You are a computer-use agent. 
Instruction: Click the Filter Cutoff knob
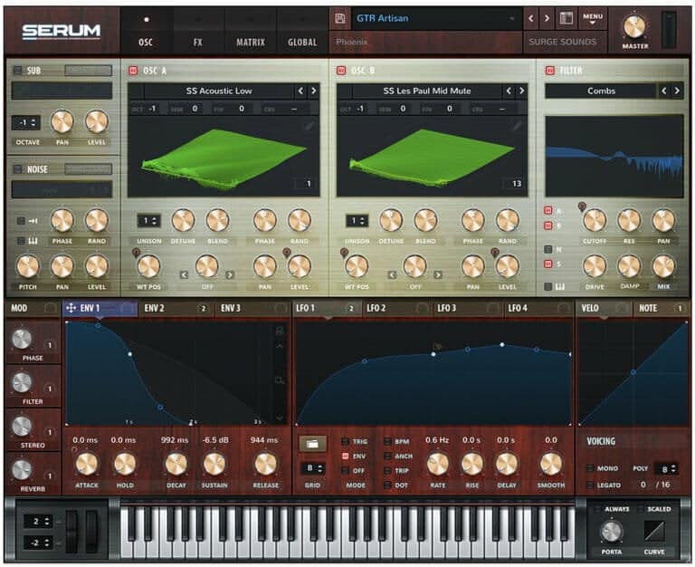tap(595, 220)
